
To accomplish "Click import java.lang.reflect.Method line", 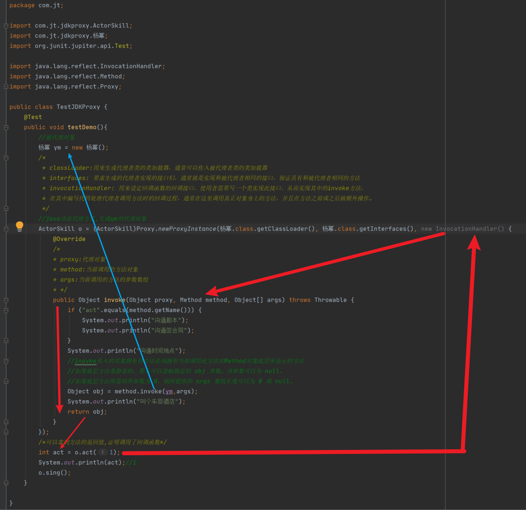I will pyautogui.click(x=67, y=77).
